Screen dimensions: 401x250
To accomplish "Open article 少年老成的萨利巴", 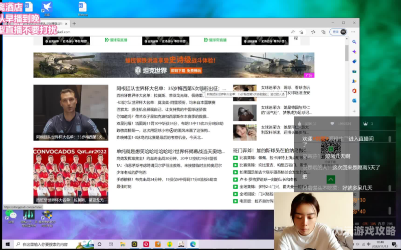I will [131, 172].
